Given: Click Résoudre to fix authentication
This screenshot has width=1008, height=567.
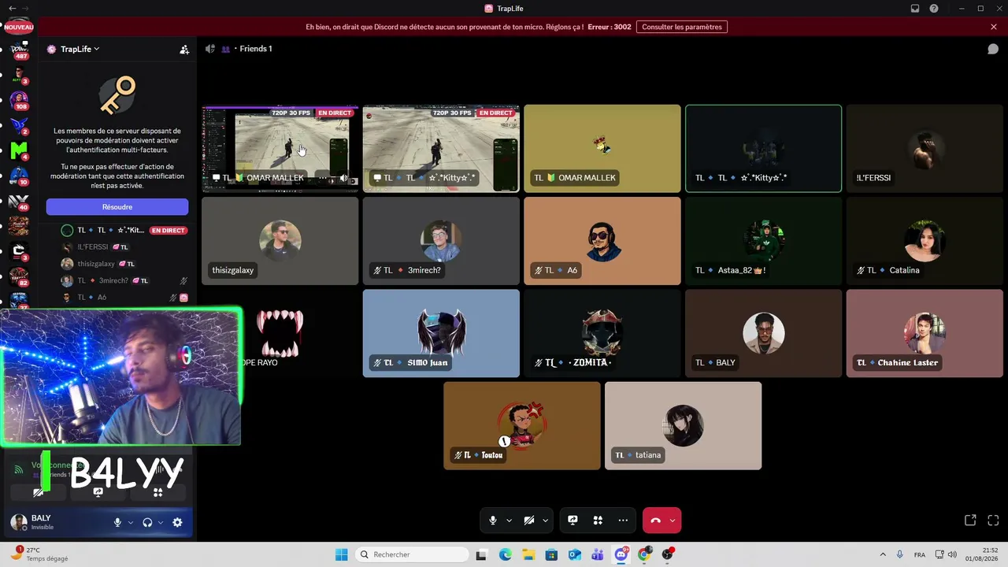Looking at the screenshot, I should coord(117,207).
